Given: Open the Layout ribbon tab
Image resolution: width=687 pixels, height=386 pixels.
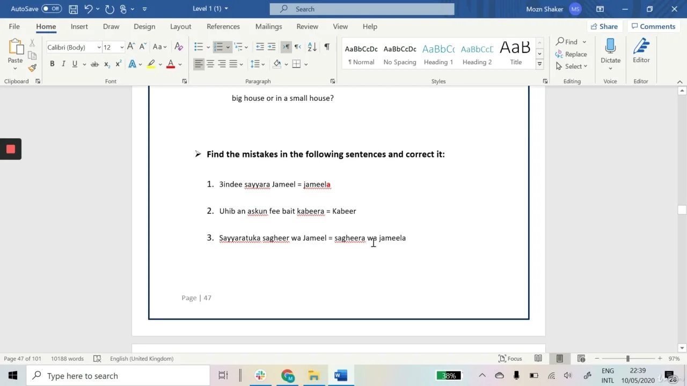Looking at the screenshot, I should point(180,26).
